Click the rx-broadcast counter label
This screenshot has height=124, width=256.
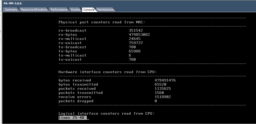tap(72, 31)
